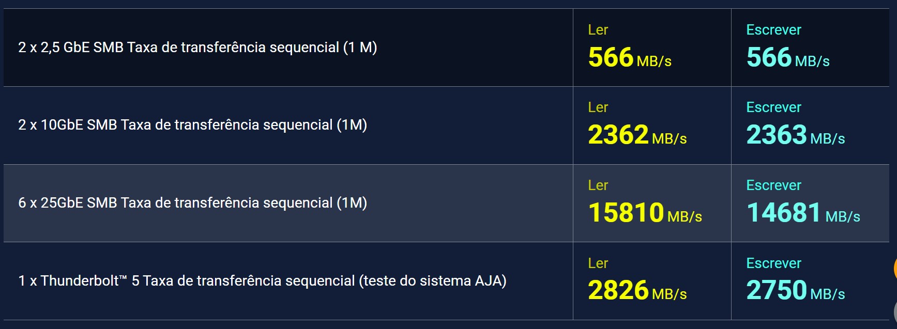Select the 2 x 10GbE SMB row label
897x329 pixels.
click(x=192, y=125)
